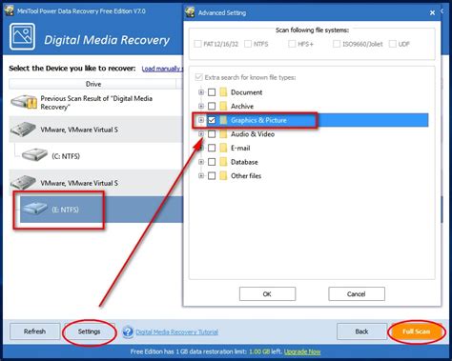
Task: Check the Audio & Video checkbox
Action: (x=212, y=134)
